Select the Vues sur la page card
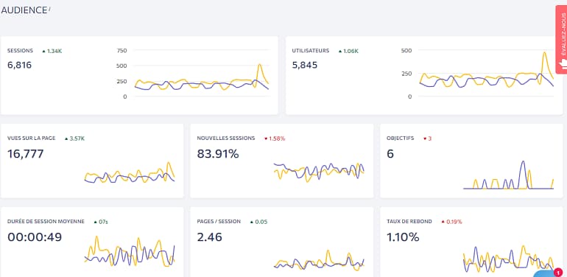Viewport: 567px width, 277px height. (92, 161)
